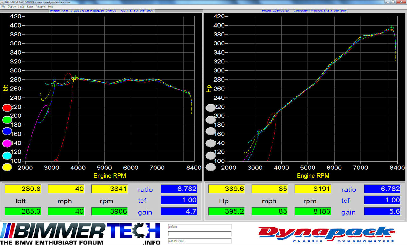The height and width of the screenshot is (245, 407).
Task: Click the bottom grey run button in the power graph
Action: (x=210, y=167)
